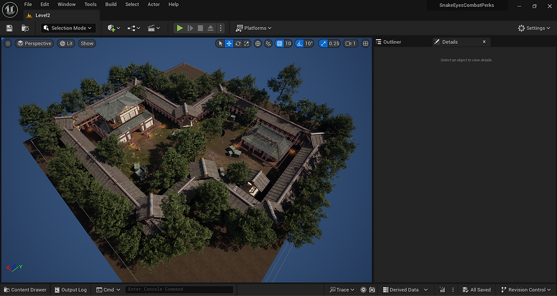Image resolution: width=557 pixels, height=296 pixels.
Task: Open the Actor menu
Action: pos(153,5)
